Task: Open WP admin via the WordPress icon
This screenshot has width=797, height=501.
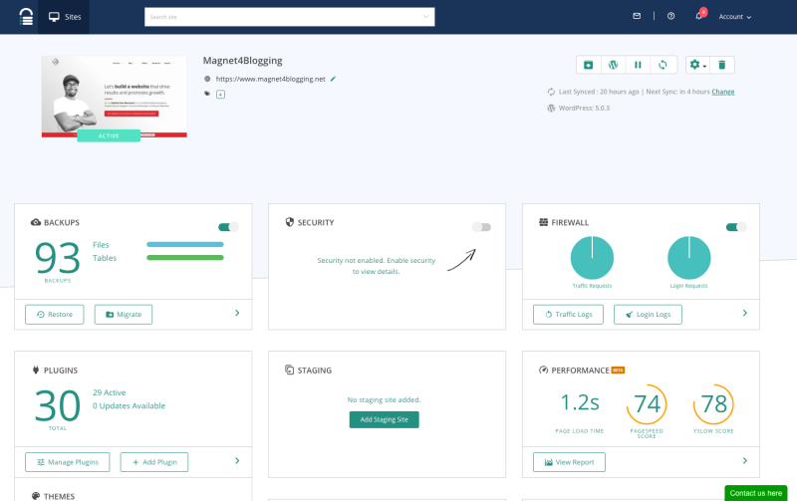Action: (613, 65)
